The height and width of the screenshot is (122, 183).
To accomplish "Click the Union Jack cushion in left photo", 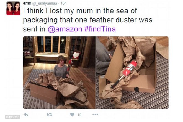I will tap(27, 54).
